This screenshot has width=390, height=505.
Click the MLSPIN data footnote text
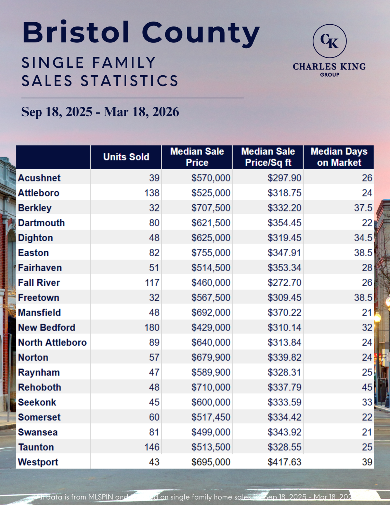click(195, 497)
